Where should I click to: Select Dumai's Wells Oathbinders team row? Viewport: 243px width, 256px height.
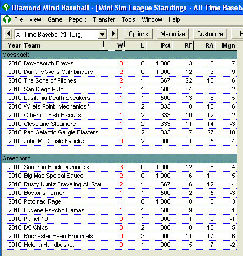click(x=119, y=72)
